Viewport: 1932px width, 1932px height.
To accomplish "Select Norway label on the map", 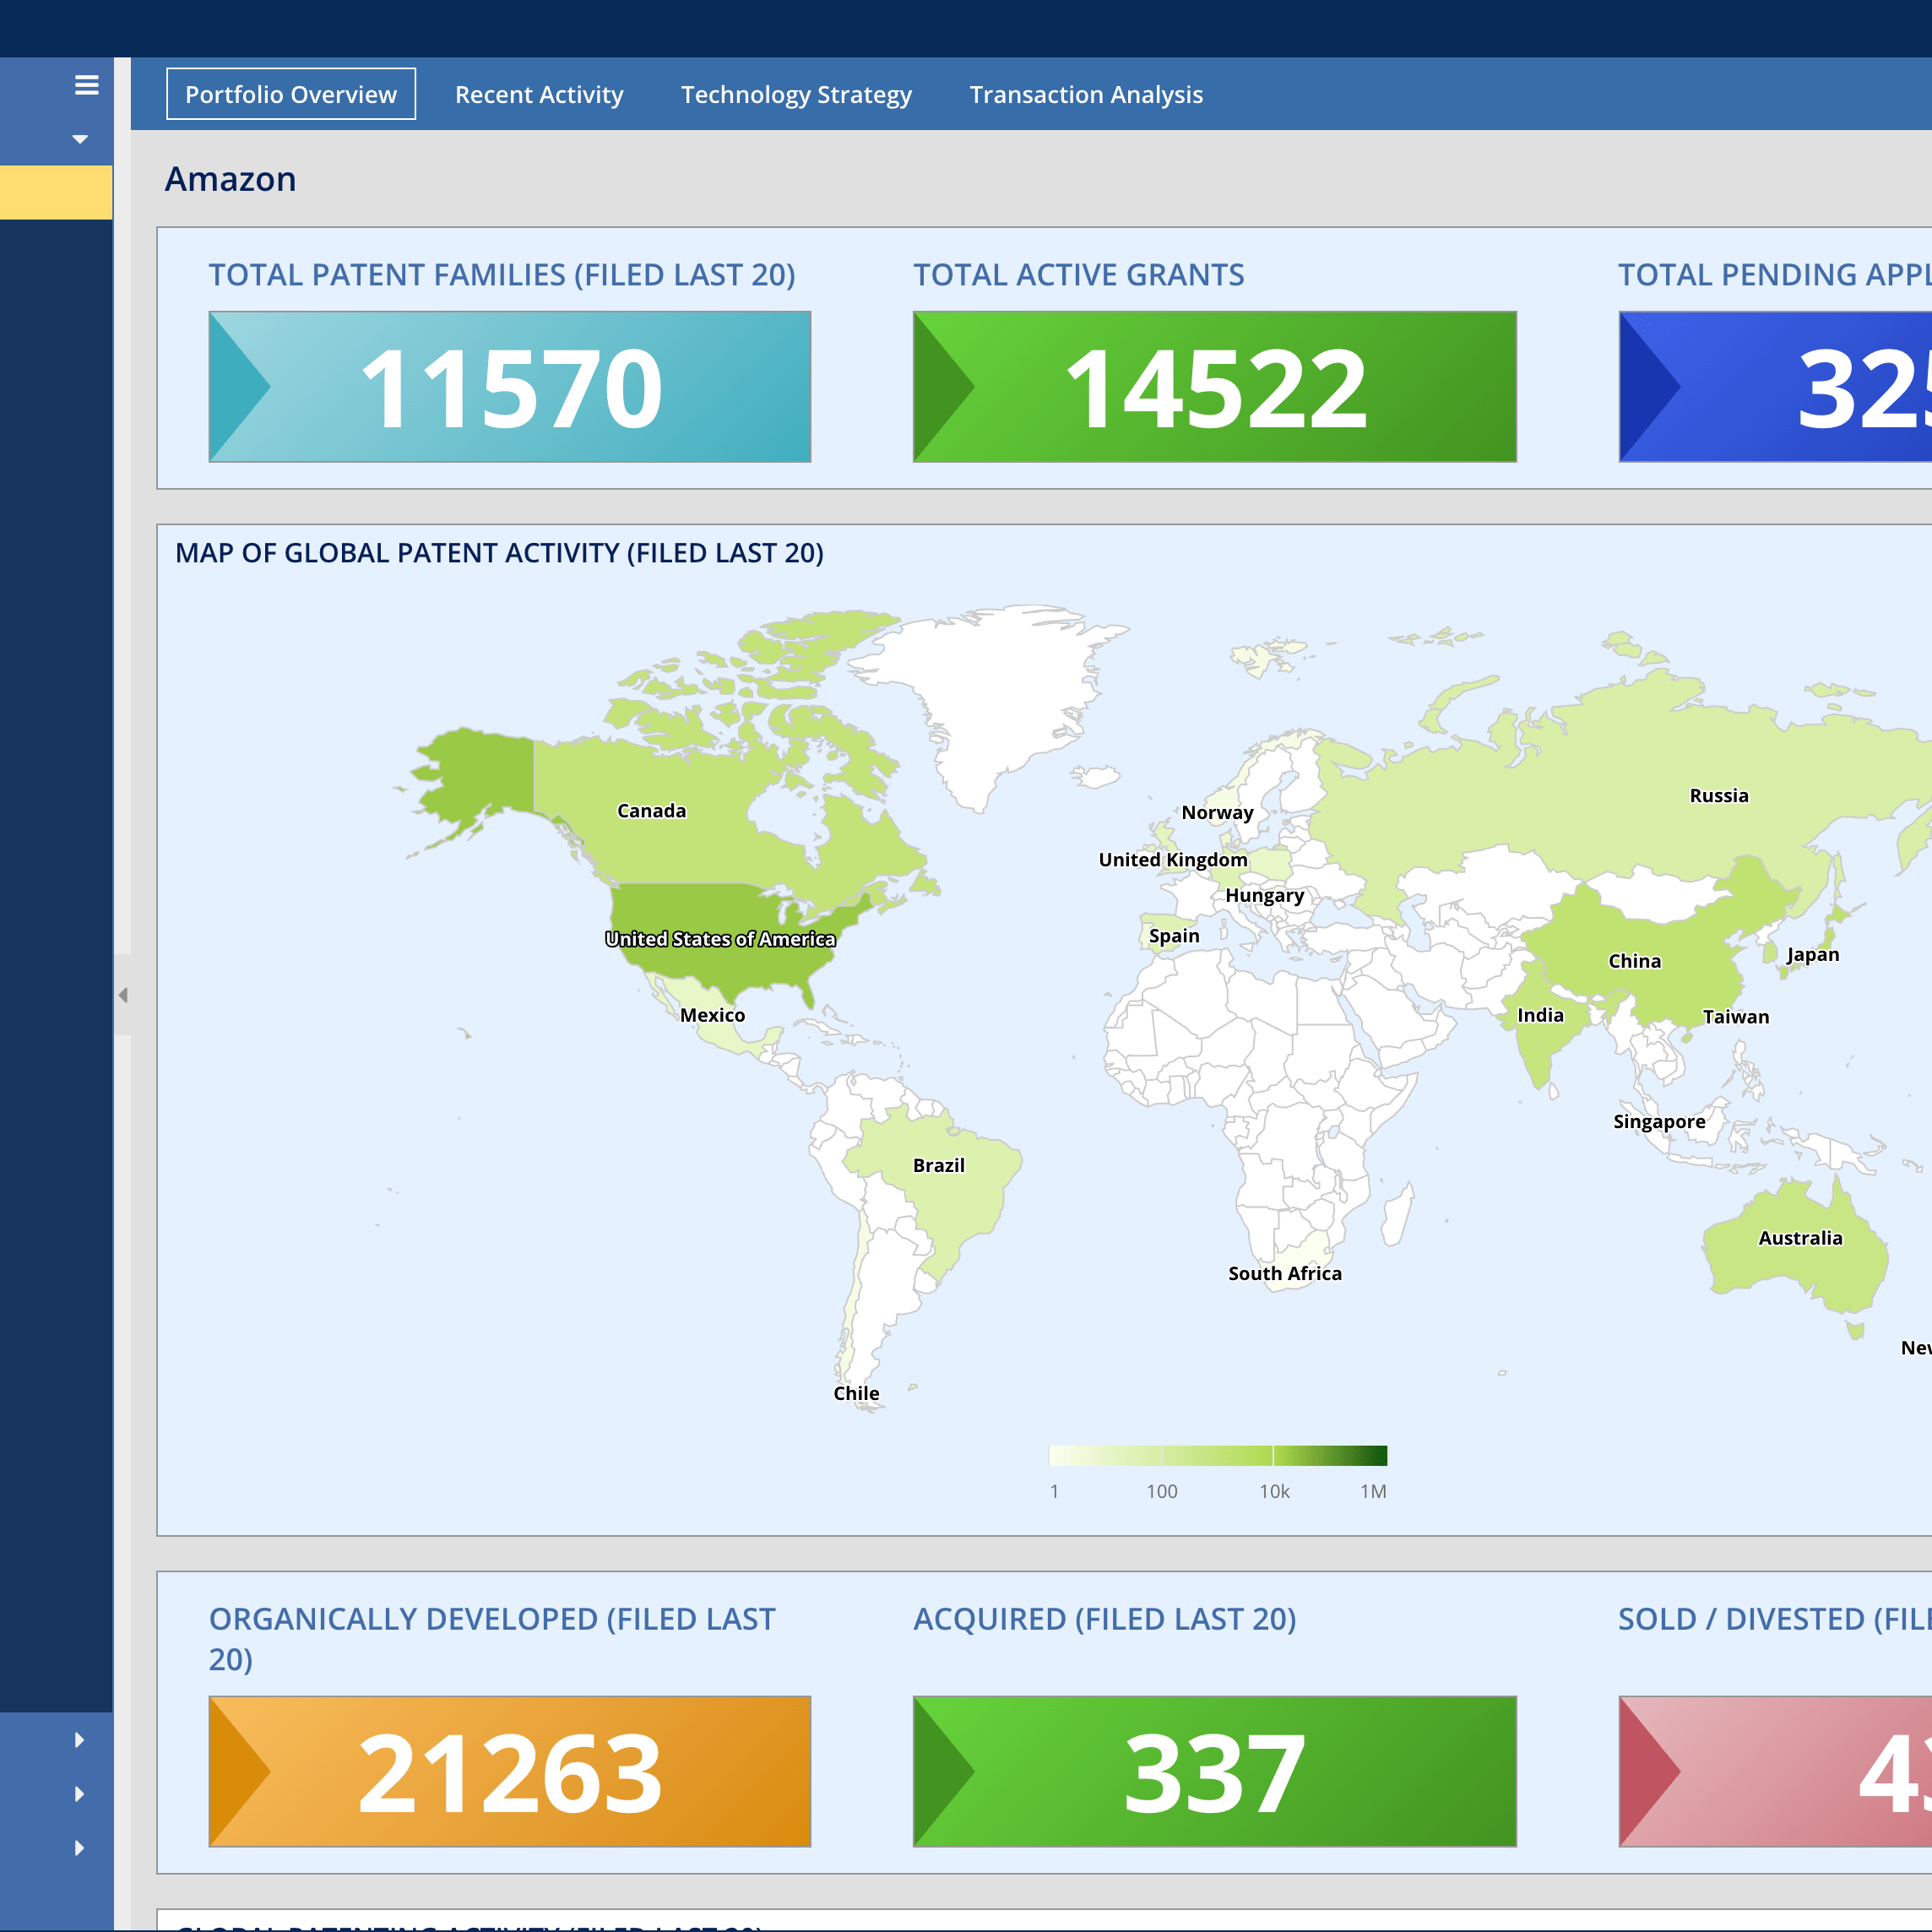I will 1218,812.
